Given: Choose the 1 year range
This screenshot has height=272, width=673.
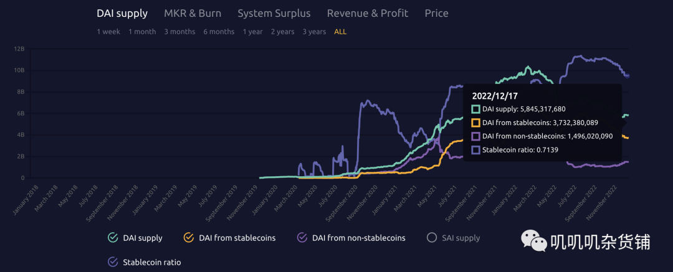Looking at the screenshot, I should 253,32.
